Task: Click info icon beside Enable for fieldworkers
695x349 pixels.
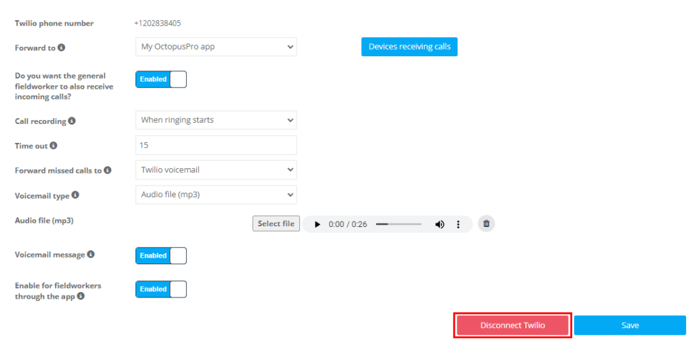Action: [81, 296]
